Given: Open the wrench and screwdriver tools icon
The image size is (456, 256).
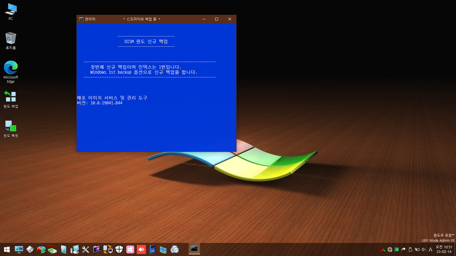Looking at the screenshot, I should (85, 249).
